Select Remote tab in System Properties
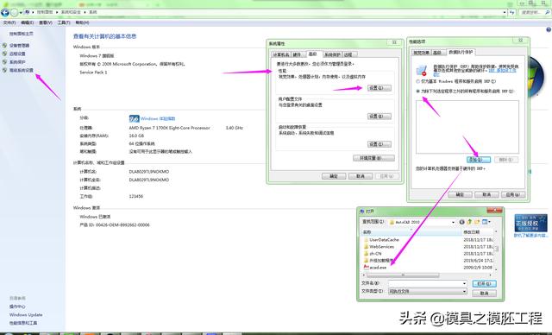The height and width of the screenshot is (335, 552). [348, 54]
